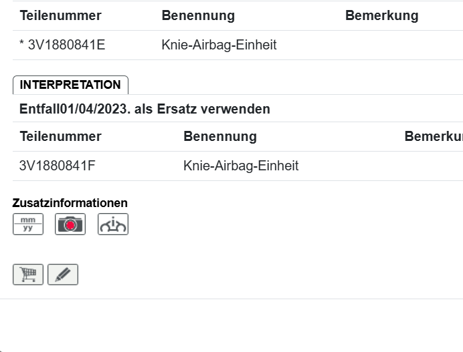463x352 pixels.
Task: Open the camera photo icon
Action: pyautogui.click(x=70, y=224)
